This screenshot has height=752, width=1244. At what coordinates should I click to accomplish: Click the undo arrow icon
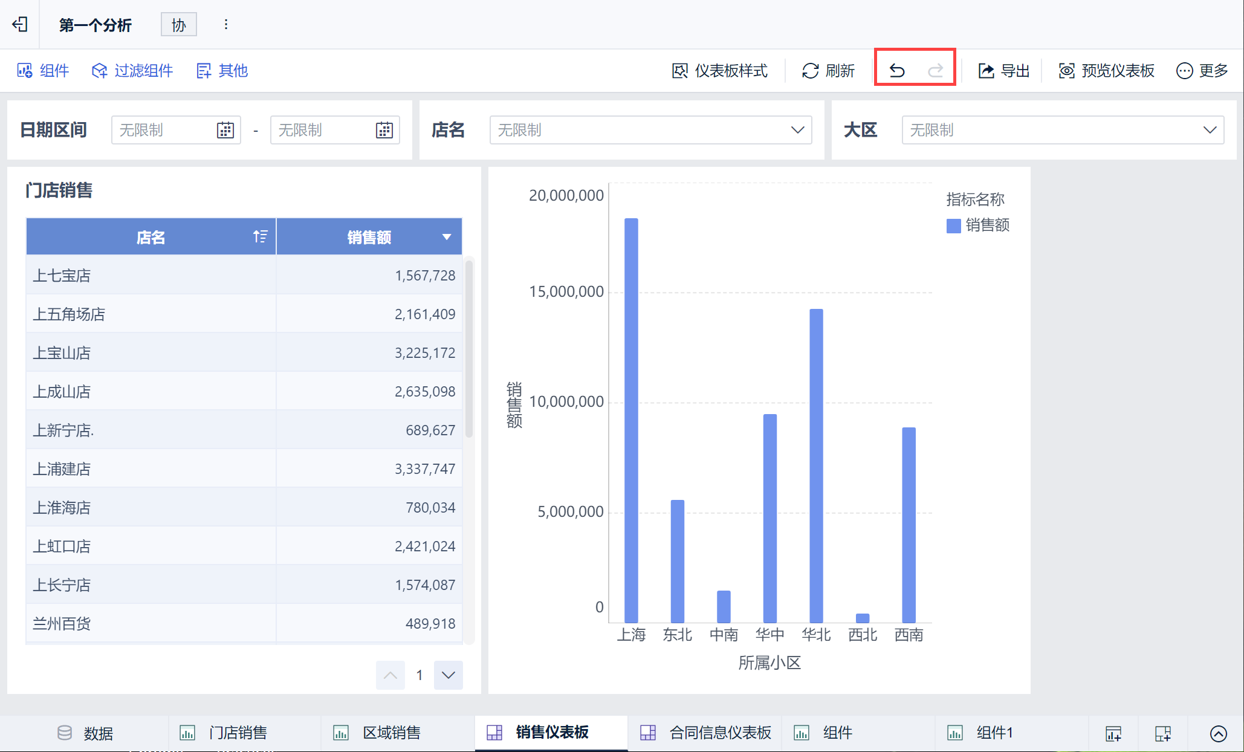point(897,71)
